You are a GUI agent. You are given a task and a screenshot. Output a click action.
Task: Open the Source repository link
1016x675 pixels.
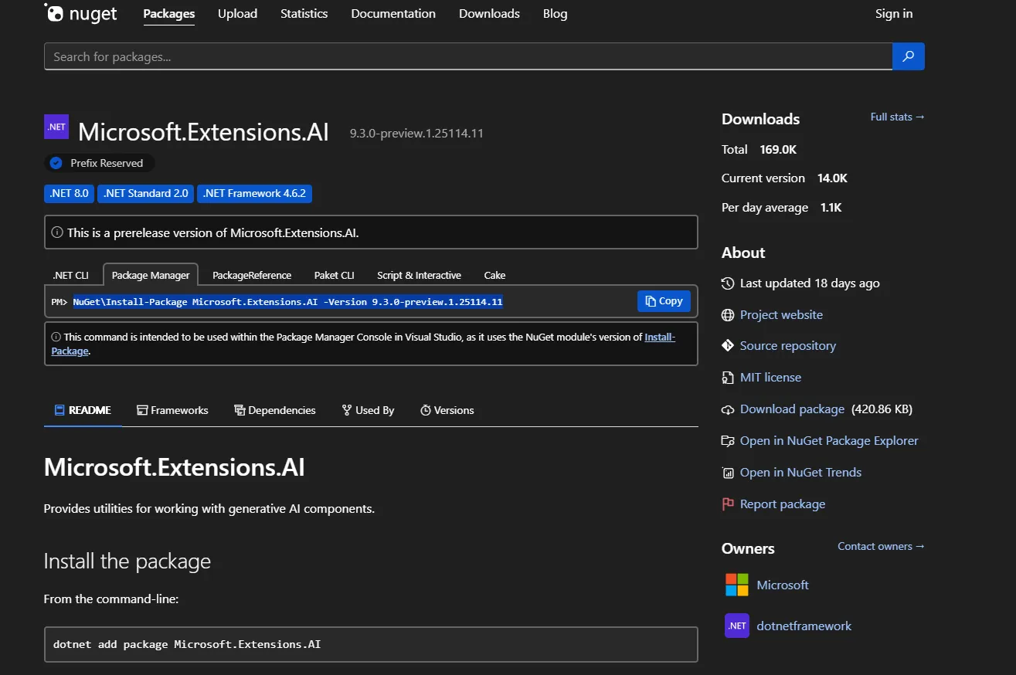[788, 346]
